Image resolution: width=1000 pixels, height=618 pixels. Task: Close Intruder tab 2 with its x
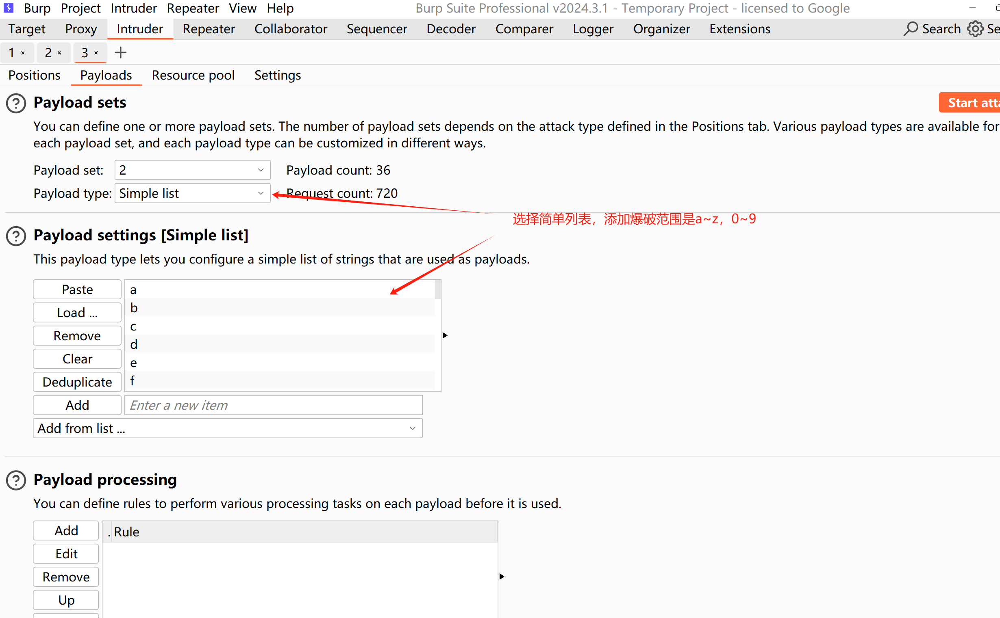60,53
